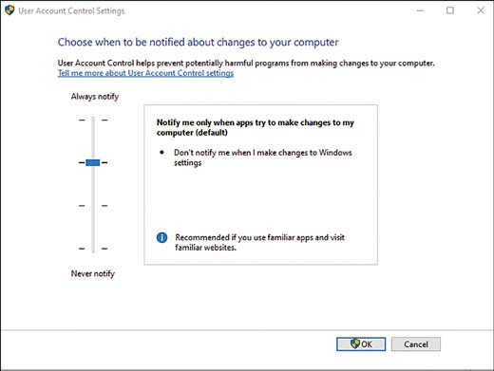This screenshot has height=371, width=494.
Task: Confirm settings with the OK button
Action: 361,343
